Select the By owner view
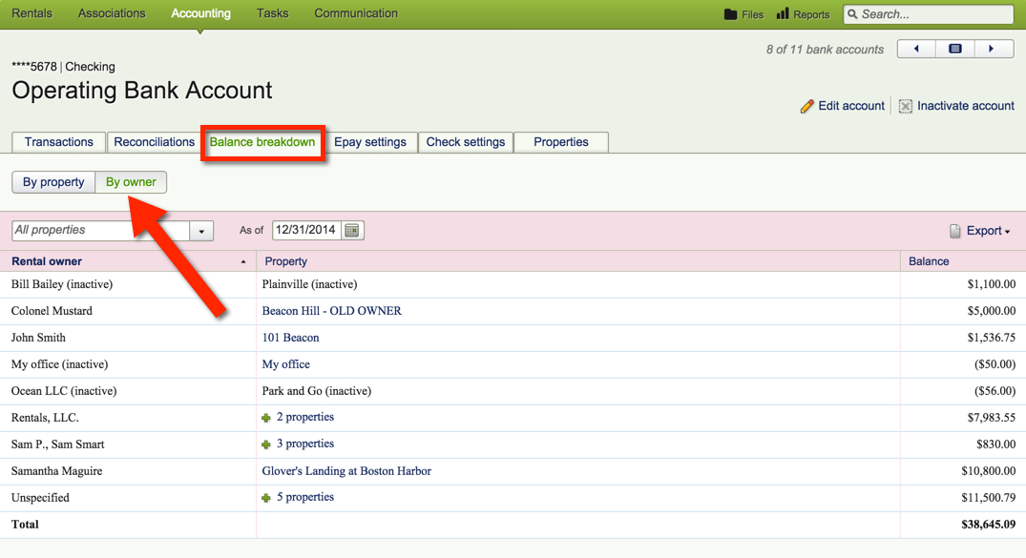Screen dimensions: 1026x558 [131, 181]
